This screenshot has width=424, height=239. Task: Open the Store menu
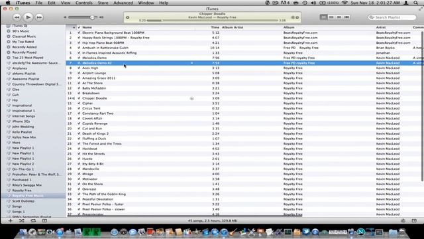(103, 3)
